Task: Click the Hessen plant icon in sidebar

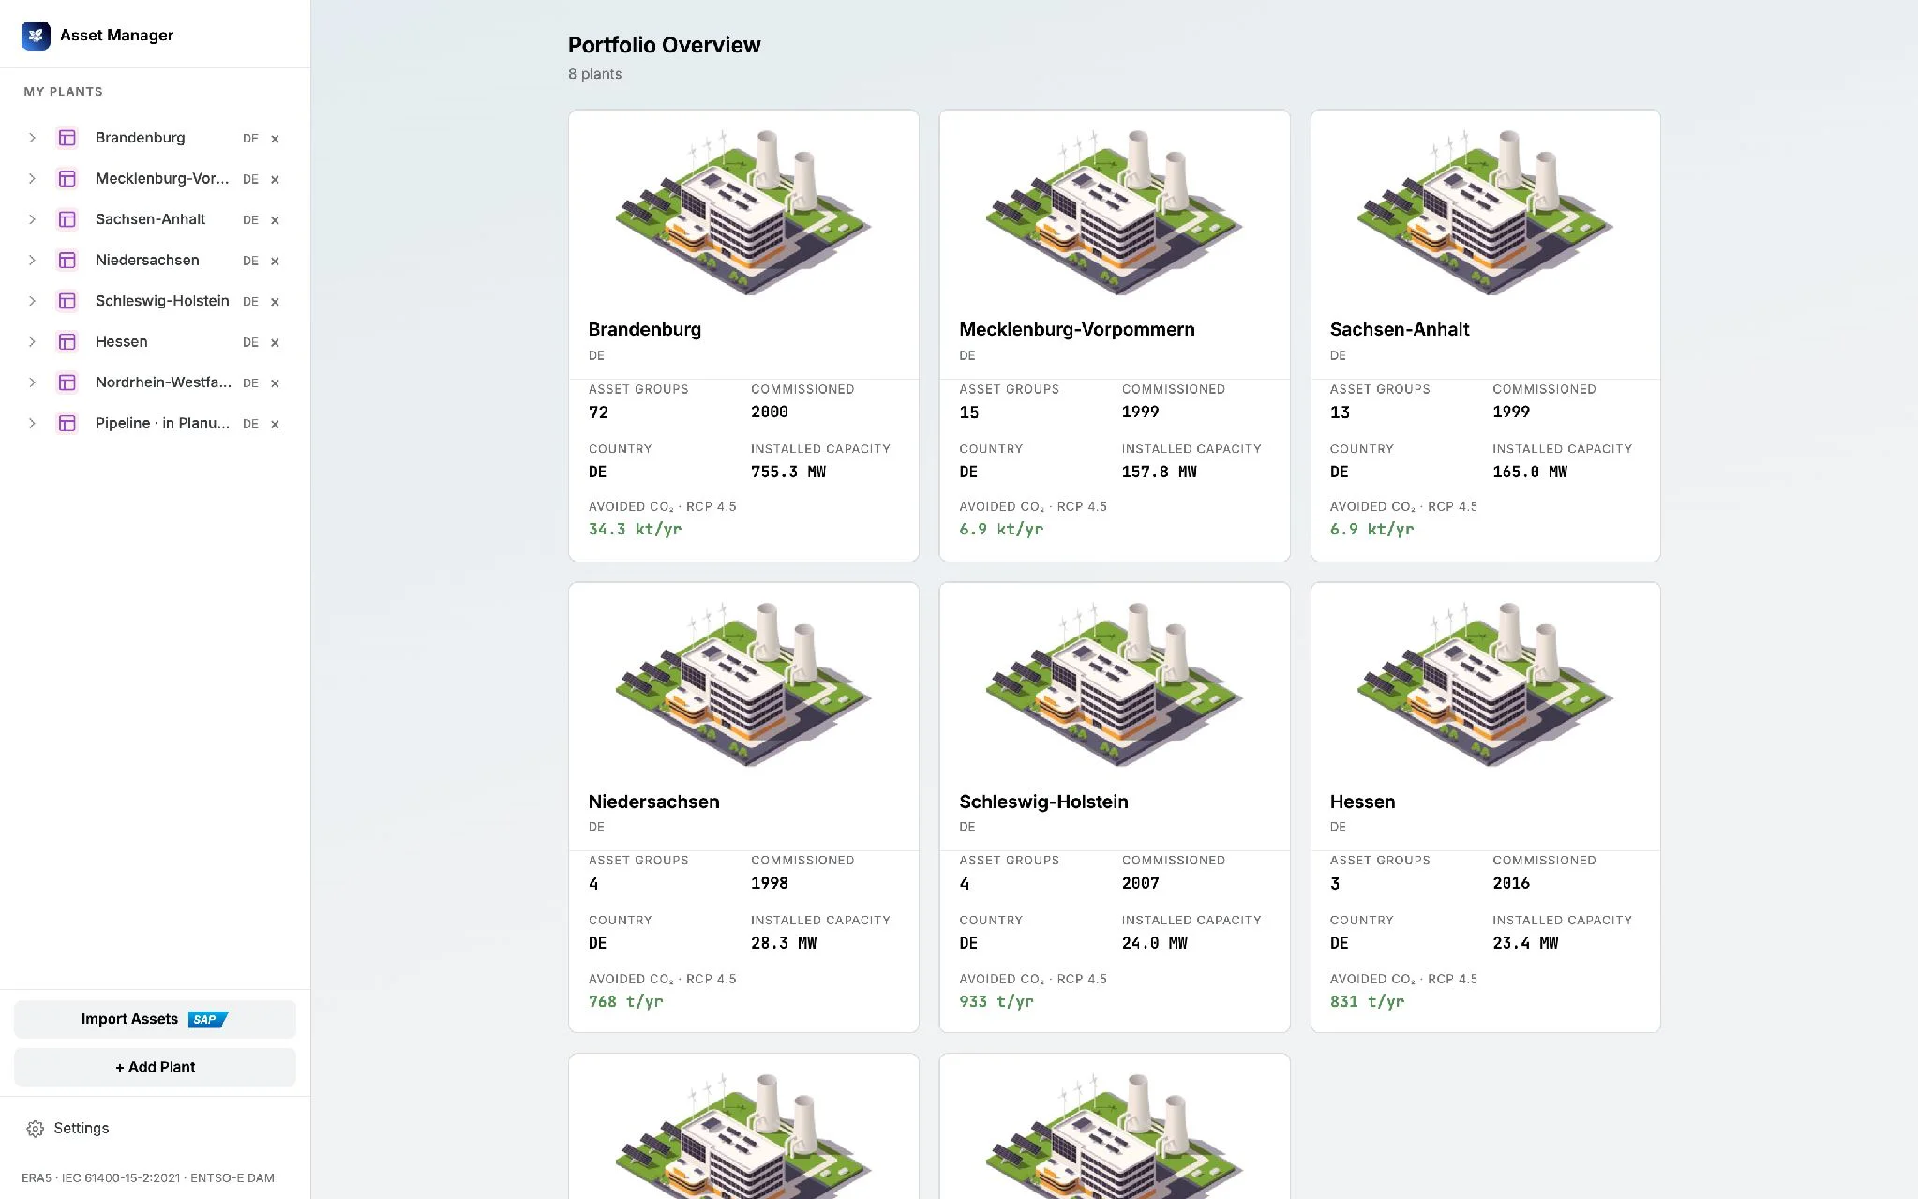Action: click(67, 342)
